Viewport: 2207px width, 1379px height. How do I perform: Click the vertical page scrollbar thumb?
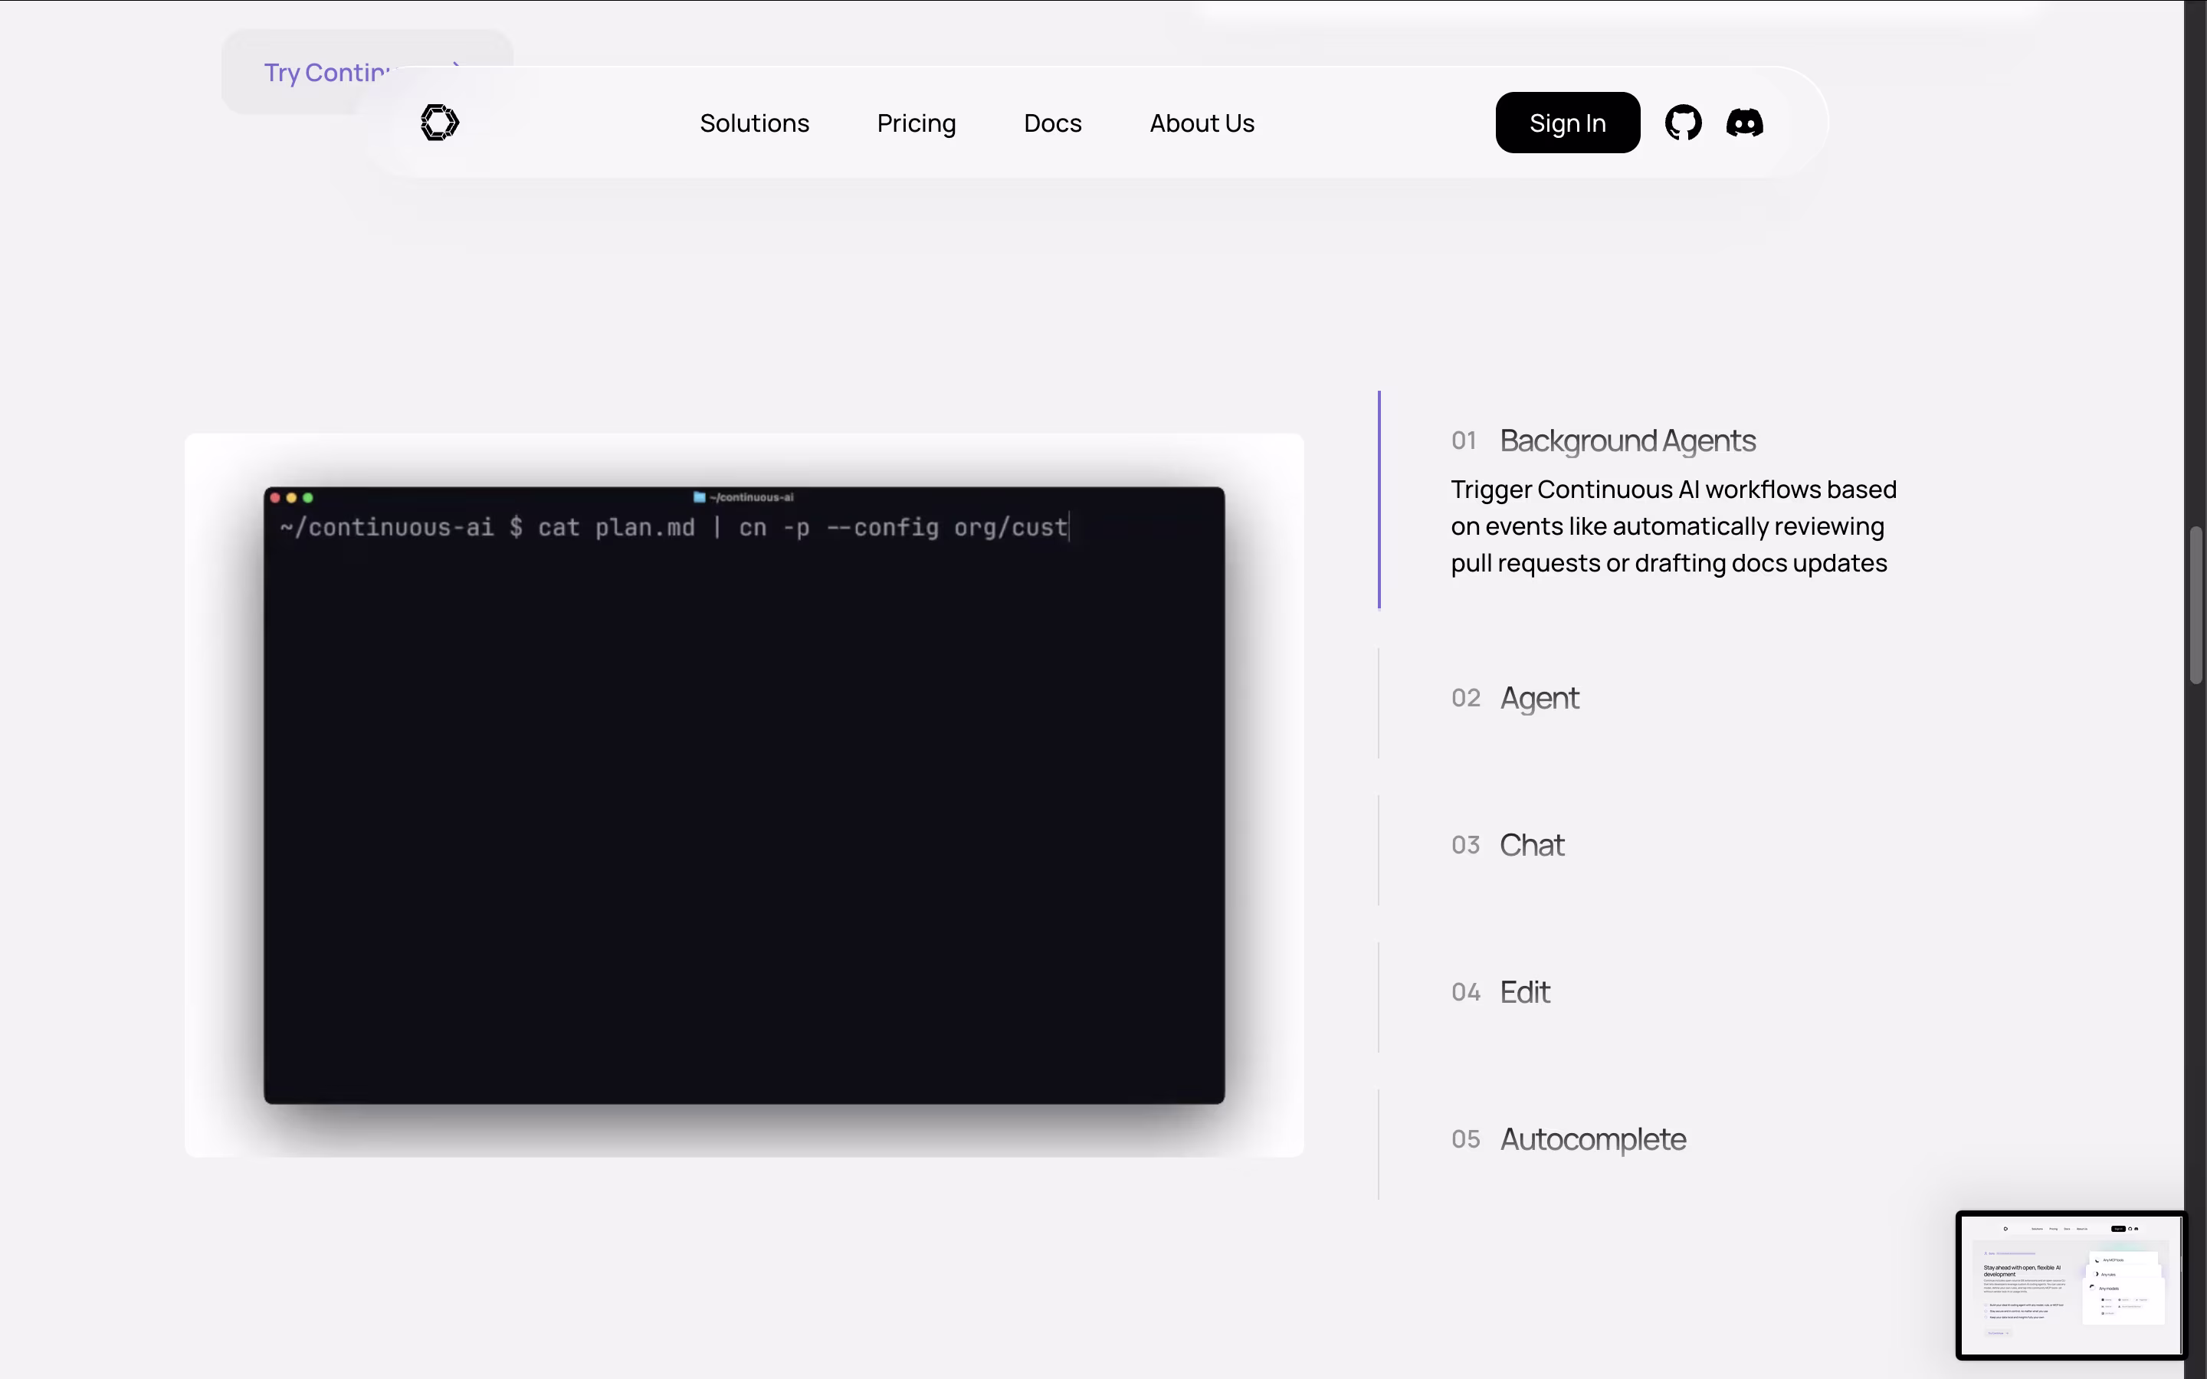(2197, 604)
